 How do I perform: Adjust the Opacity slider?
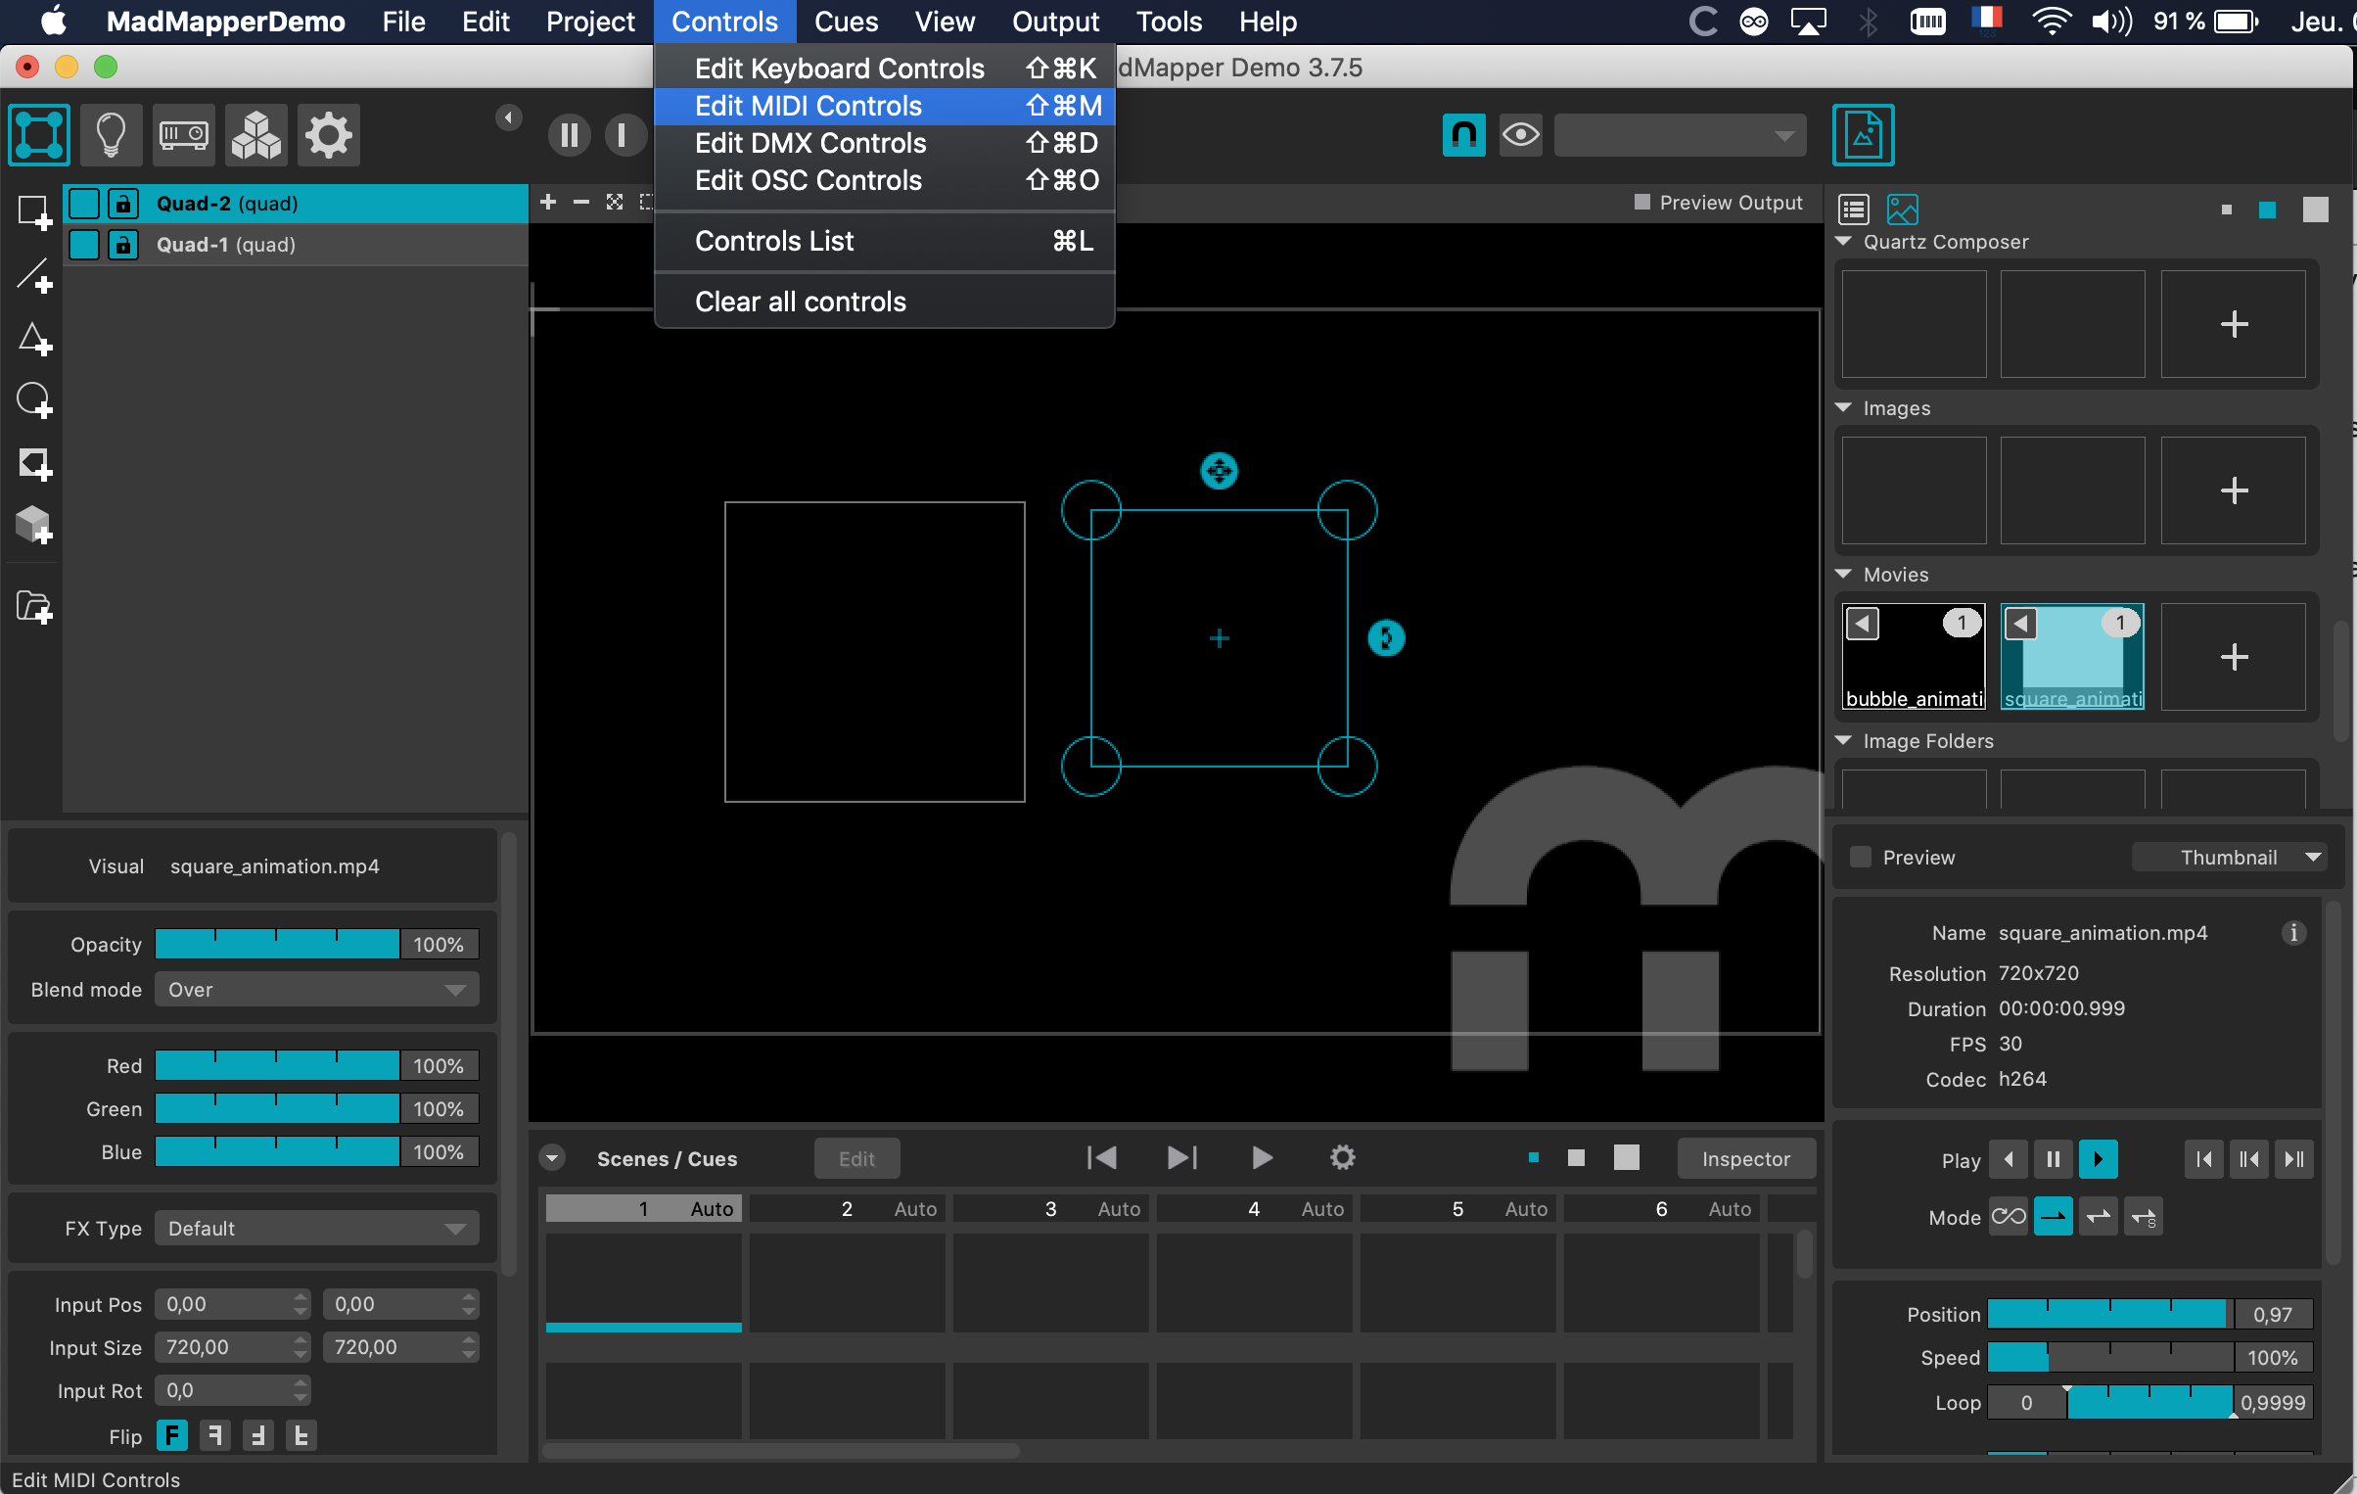point(277,944)
